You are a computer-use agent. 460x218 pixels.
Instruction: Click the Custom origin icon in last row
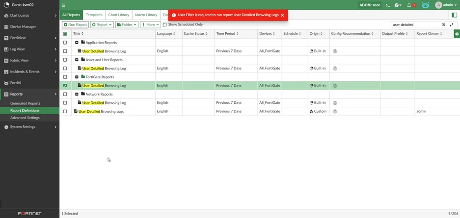pyautogui.click(x=311, y=112)
